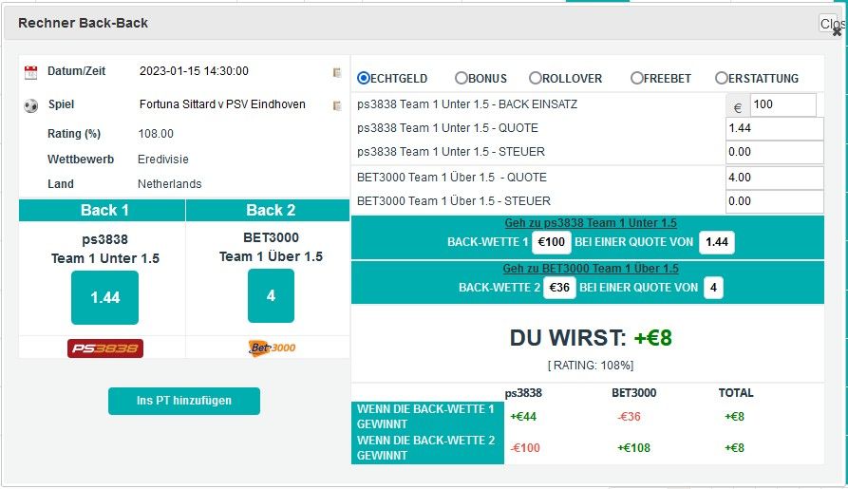Click the +€44 ps3838 result cell
Screen dimensions: 848x489
(523, 417)
